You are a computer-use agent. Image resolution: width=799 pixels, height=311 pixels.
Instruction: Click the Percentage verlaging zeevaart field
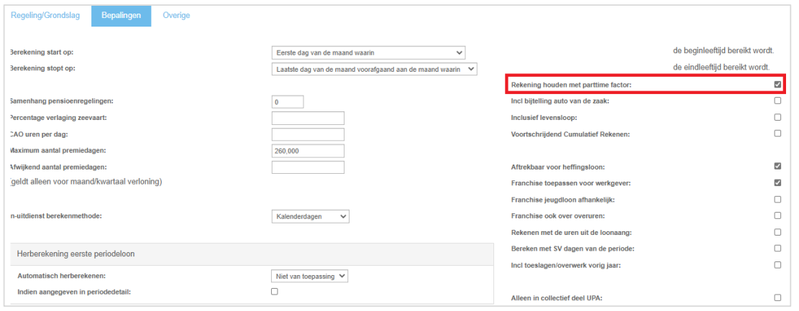308,118
